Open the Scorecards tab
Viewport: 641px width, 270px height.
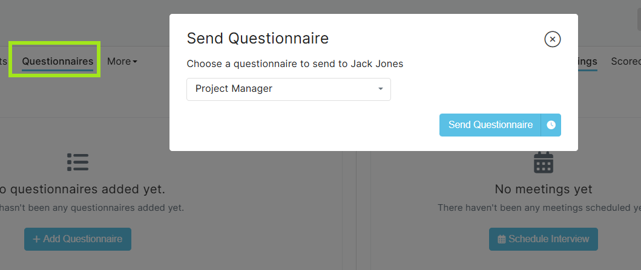tap(626, 62)
